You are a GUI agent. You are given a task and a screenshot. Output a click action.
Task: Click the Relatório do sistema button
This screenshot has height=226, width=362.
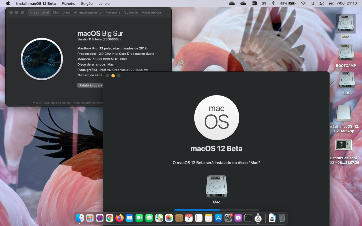(x=91, y=85)
